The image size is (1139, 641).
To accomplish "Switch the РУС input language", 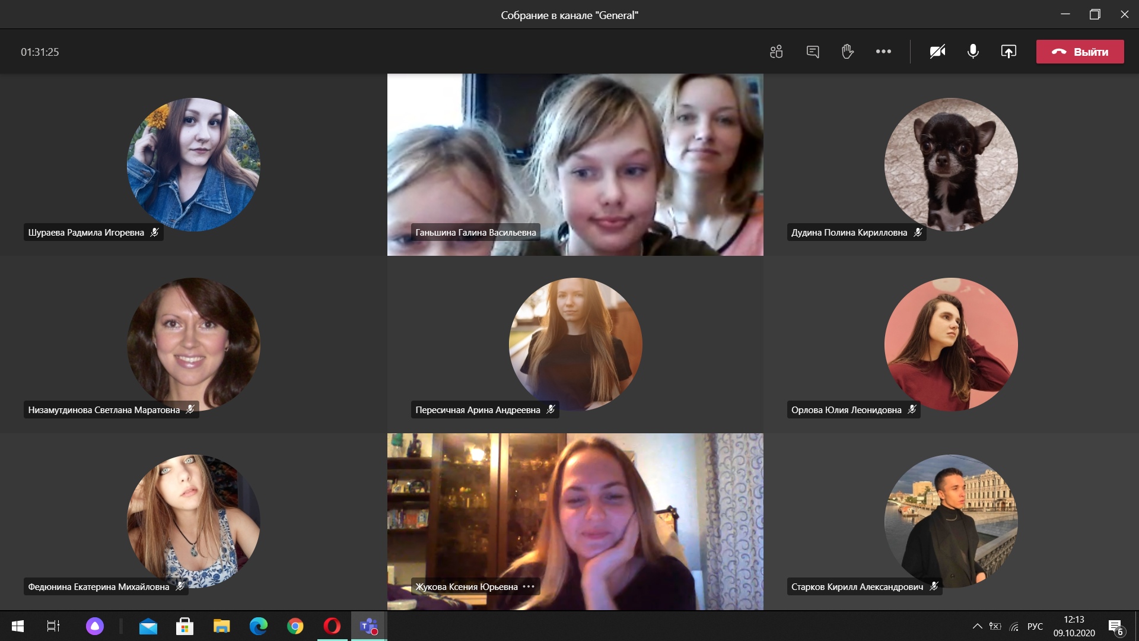I will (1035, 626).
